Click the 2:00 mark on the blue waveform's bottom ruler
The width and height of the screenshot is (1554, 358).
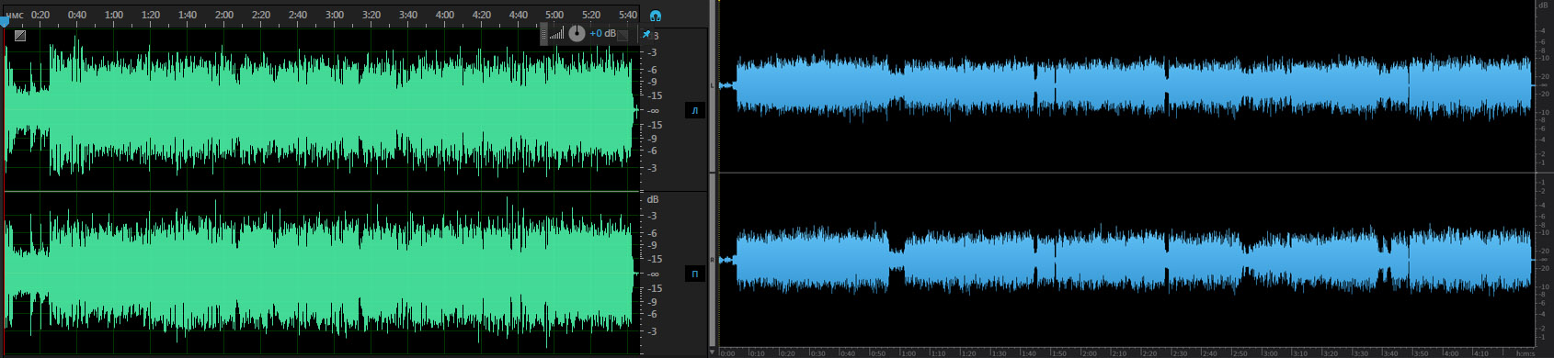(x=1089, y=353)
